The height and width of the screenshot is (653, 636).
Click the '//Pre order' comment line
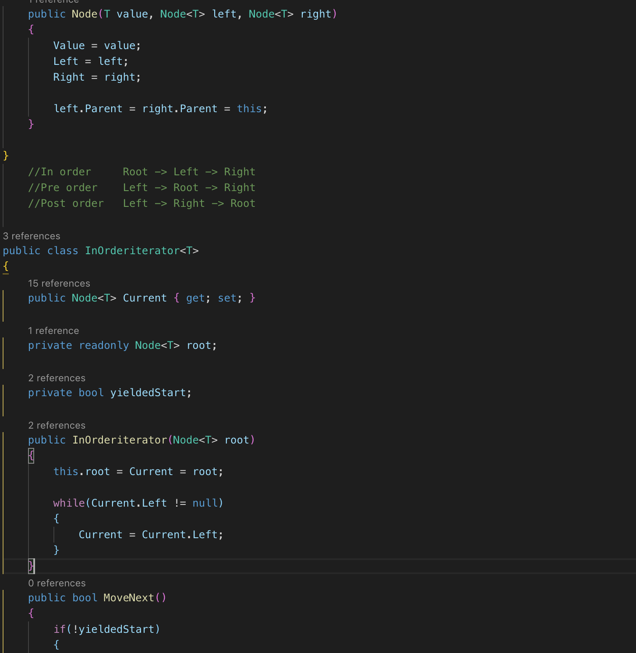[x=141, y=188]
